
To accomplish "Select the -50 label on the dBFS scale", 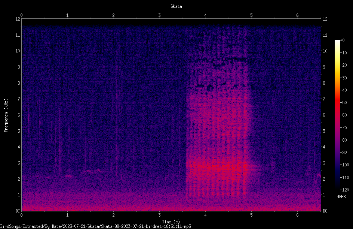I will click(343, 103).
